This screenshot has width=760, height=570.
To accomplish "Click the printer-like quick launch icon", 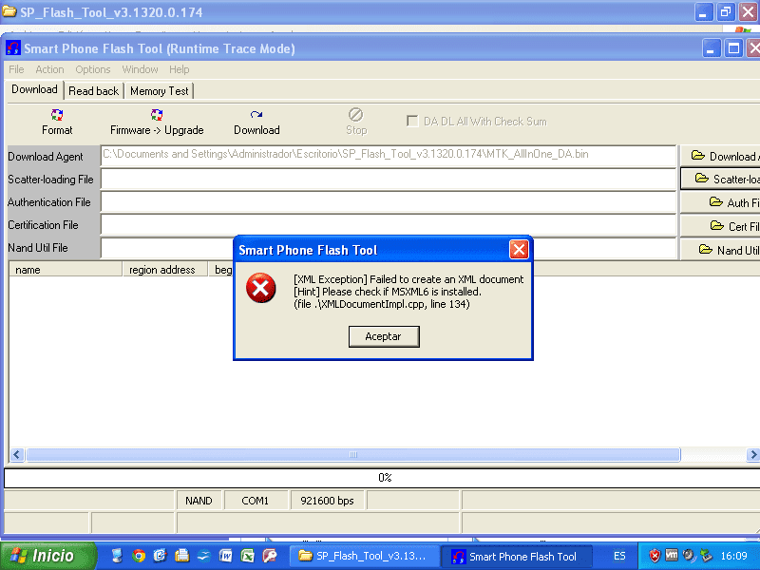I will tap(182, 556).
